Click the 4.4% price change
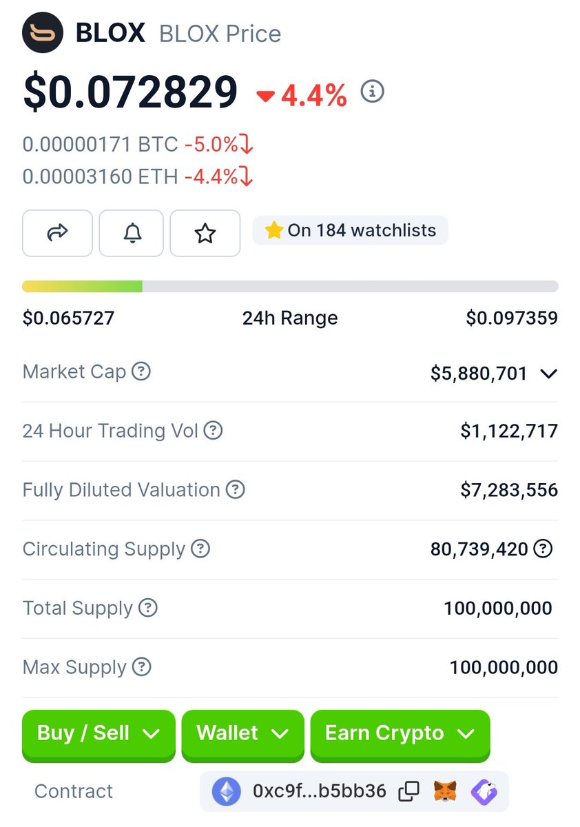The image size is (580, 827). 302,95
